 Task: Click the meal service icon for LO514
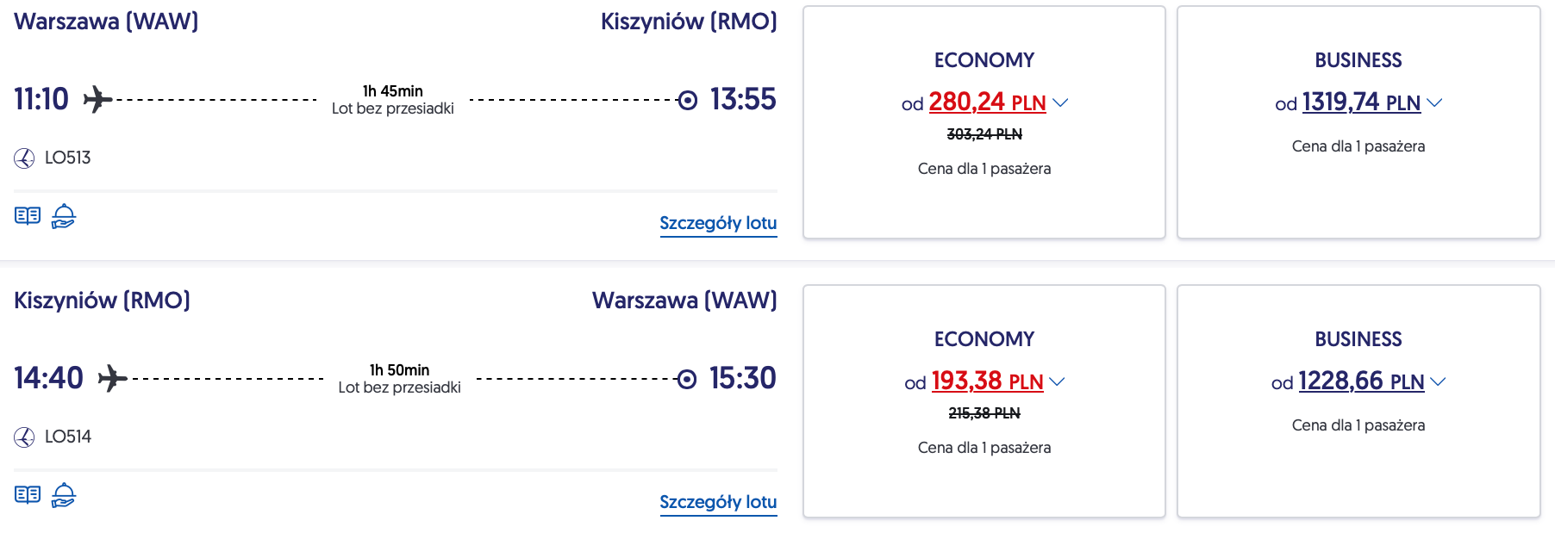point(64,495)
